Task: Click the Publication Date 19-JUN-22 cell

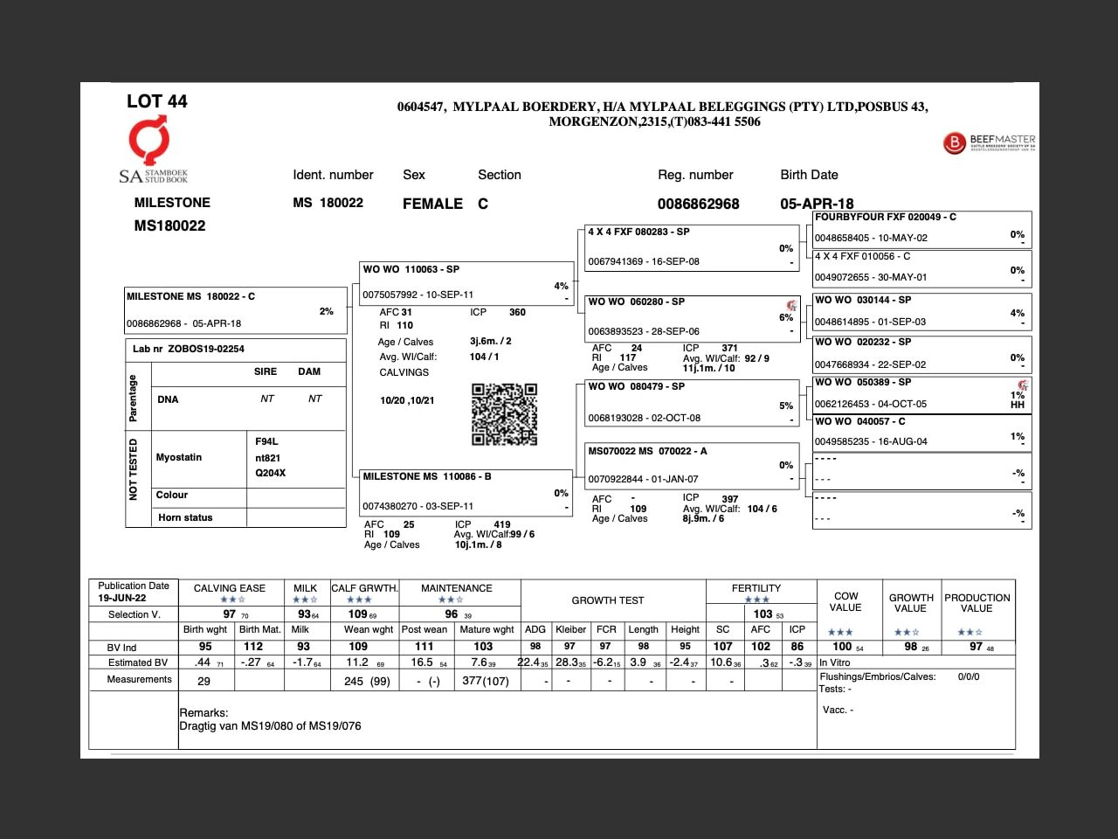Action: click(x=134, y=592)
